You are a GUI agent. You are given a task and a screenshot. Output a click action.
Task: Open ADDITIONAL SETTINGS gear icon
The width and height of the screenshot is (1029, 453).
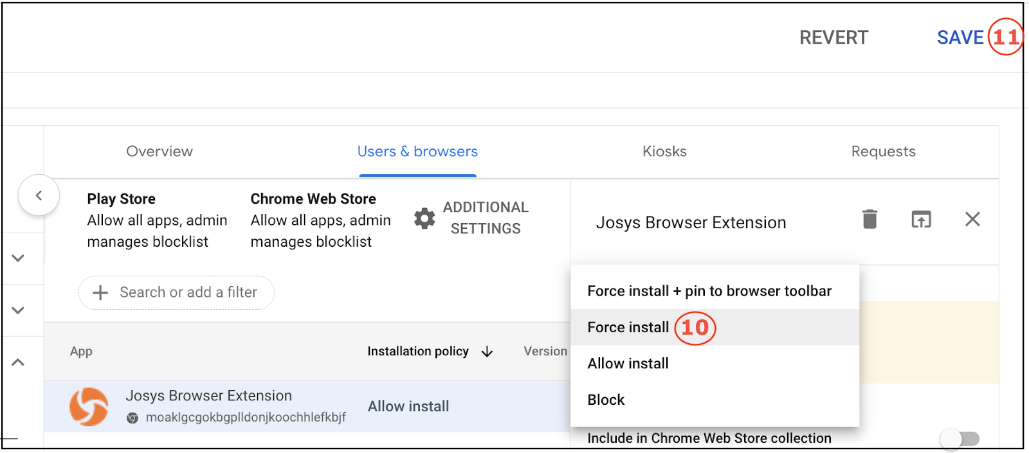coord(424,218)
